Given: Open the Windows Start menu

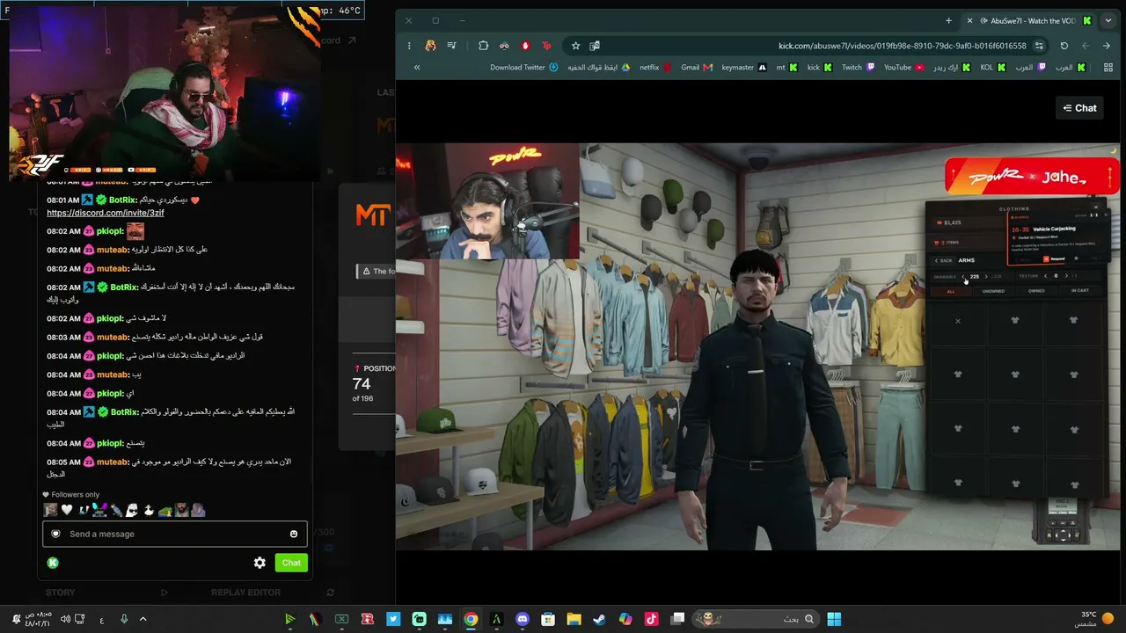Looking at the screenshot, I should click(834, 619).
